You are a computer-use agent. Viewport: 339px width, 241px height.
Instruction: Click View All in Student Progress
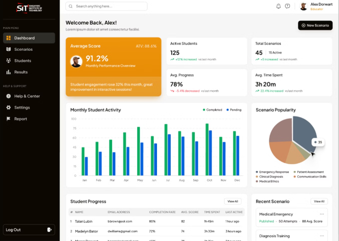232,201
